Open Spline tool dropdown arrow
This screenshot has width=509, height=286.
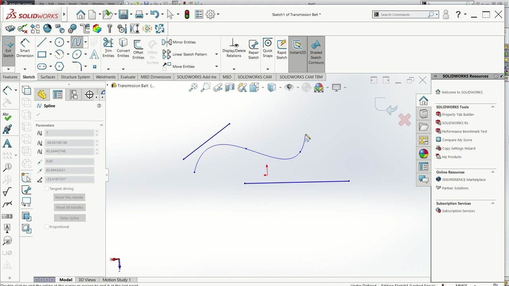[85, 42]
